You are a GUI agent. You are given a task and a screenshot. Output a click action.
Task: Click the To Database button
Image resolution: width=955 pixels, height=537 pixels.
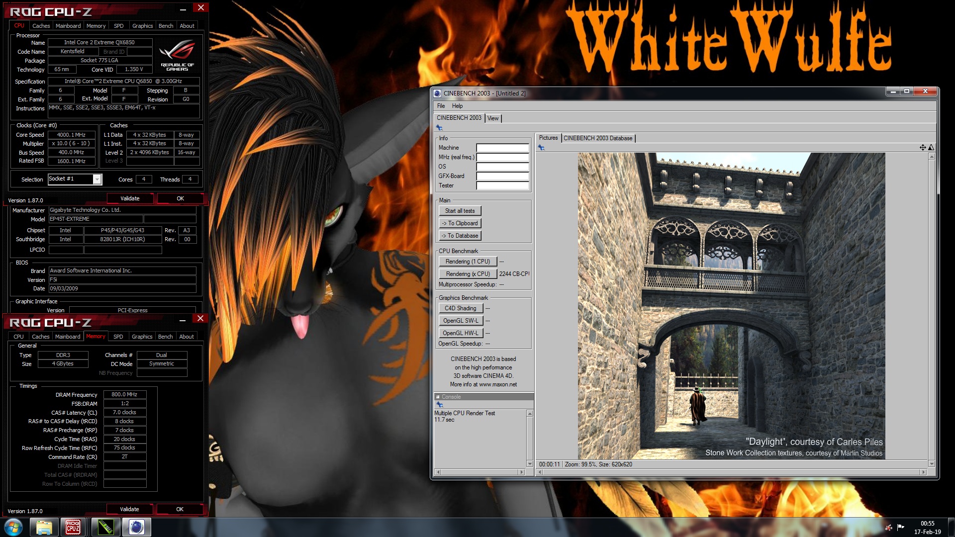pyautogui.click(x=460, y=236)
